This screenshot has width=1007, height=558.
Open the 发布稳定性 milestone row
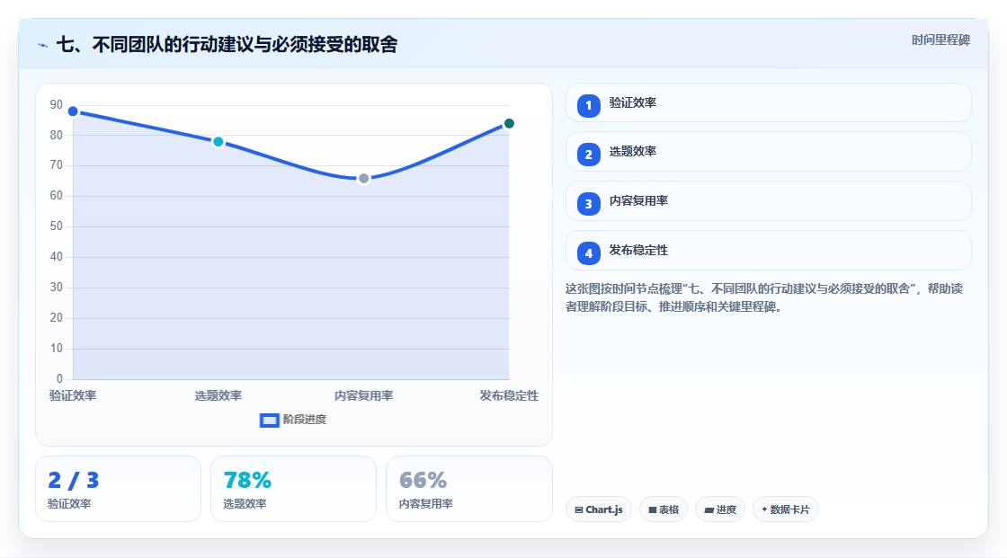click(768, 251)
